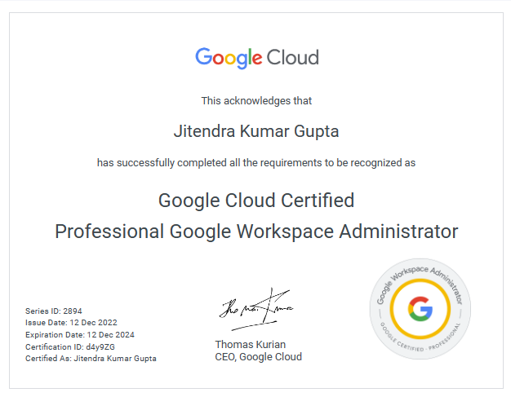The height and width of the screenshot is (397, 511).
Task: Select 'Issue Date: 12 Dec 2022' line
Action: pyautogui.click(x=71, y=323)
